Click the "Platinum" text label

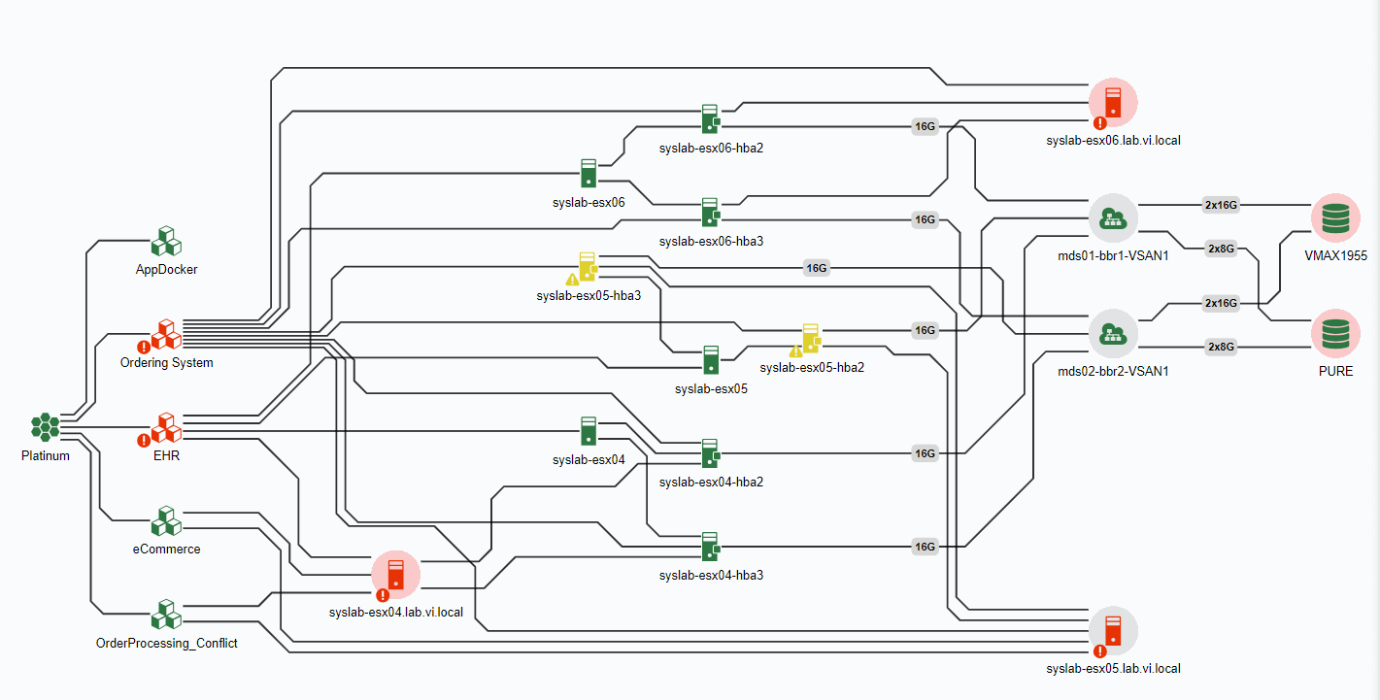tap(46, 455)
